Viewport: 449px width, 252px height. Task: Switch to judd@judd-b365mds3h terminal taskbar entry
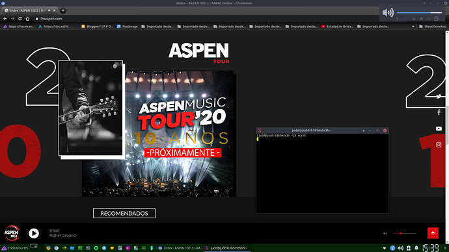point(228,248)
